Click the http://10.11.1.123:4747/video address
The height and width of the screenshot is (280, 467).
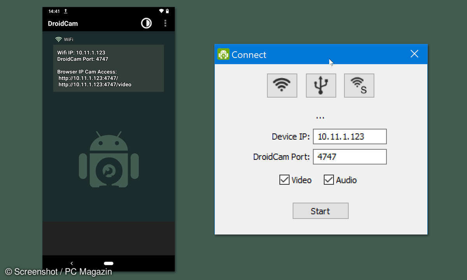coord(95,84)
